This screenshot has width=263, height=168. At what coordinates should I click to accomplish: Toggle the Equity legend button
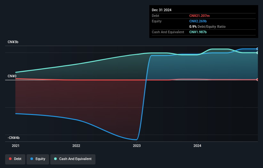click(38, 159)
